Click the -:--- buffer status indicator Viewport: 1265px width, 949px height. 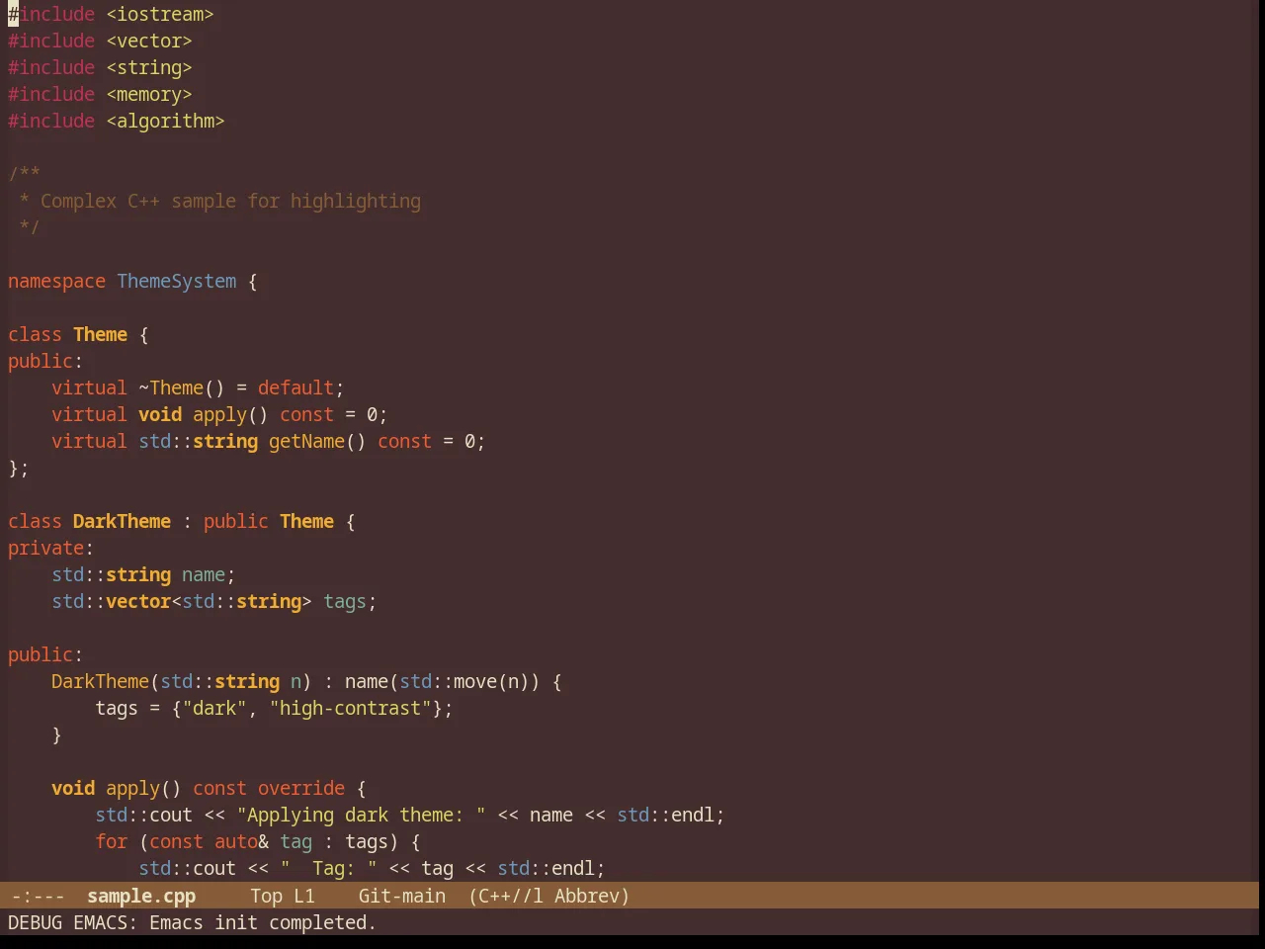(38, 896)
